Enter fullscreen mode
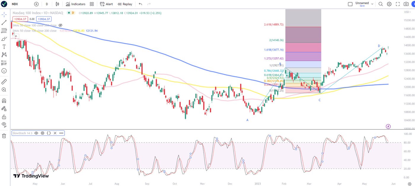The width and height of the screenshot is (415, 186). (x=398, y=4)
